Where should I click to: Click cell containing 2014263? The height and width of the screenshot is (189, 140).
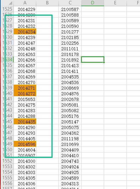(25, 54)
